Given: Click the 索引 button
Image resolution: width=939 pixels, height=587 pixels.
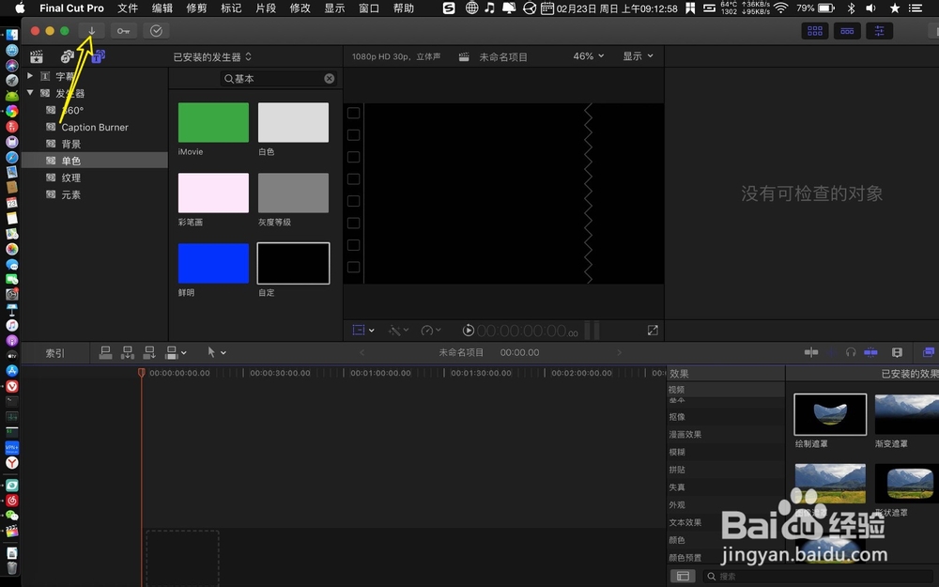Looking at the screenshot, I should 54,352.
